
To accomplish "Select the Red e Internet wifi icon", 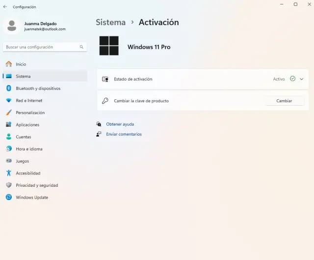I will 8,101.
